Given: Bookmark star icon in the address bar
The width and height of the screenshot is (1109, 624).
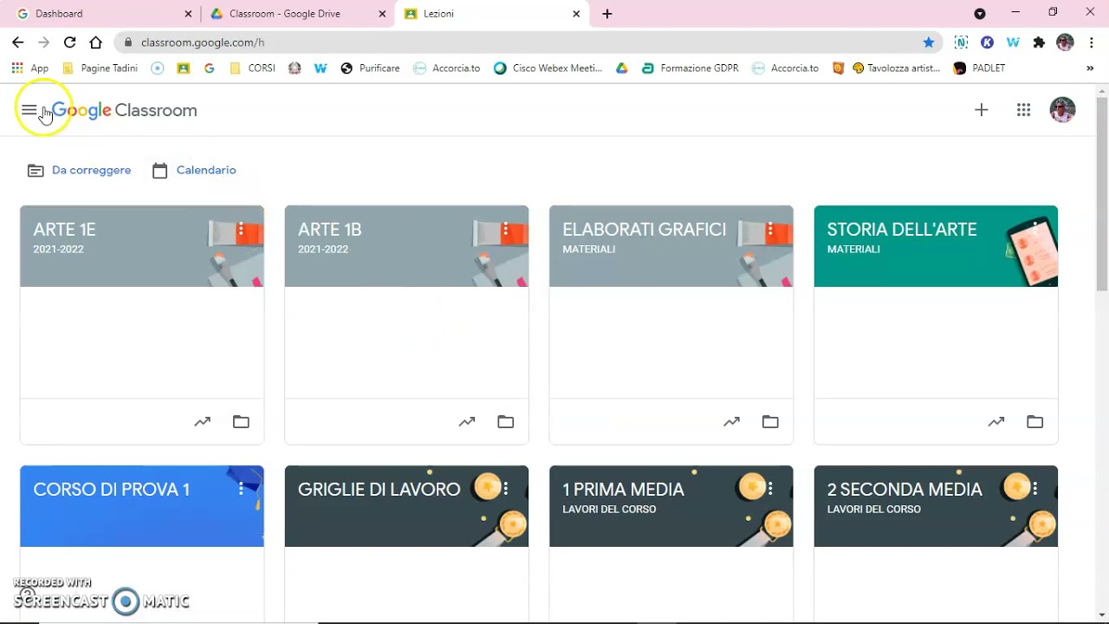Looking at the screenshot, I should [x=929, y=42].
